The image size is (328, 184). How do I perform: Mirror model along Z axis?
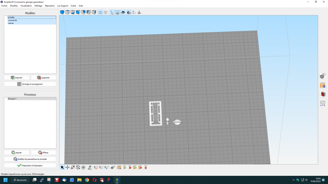point(107,167)
